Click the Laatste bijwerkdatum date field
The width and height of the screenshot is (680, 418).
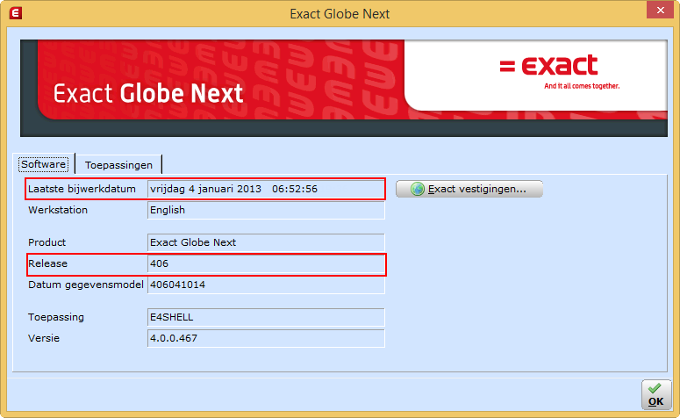click(266, 190)
